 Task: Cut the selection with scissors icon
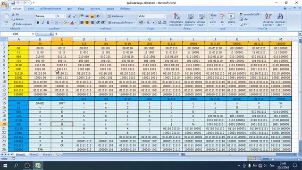[16, 15]
